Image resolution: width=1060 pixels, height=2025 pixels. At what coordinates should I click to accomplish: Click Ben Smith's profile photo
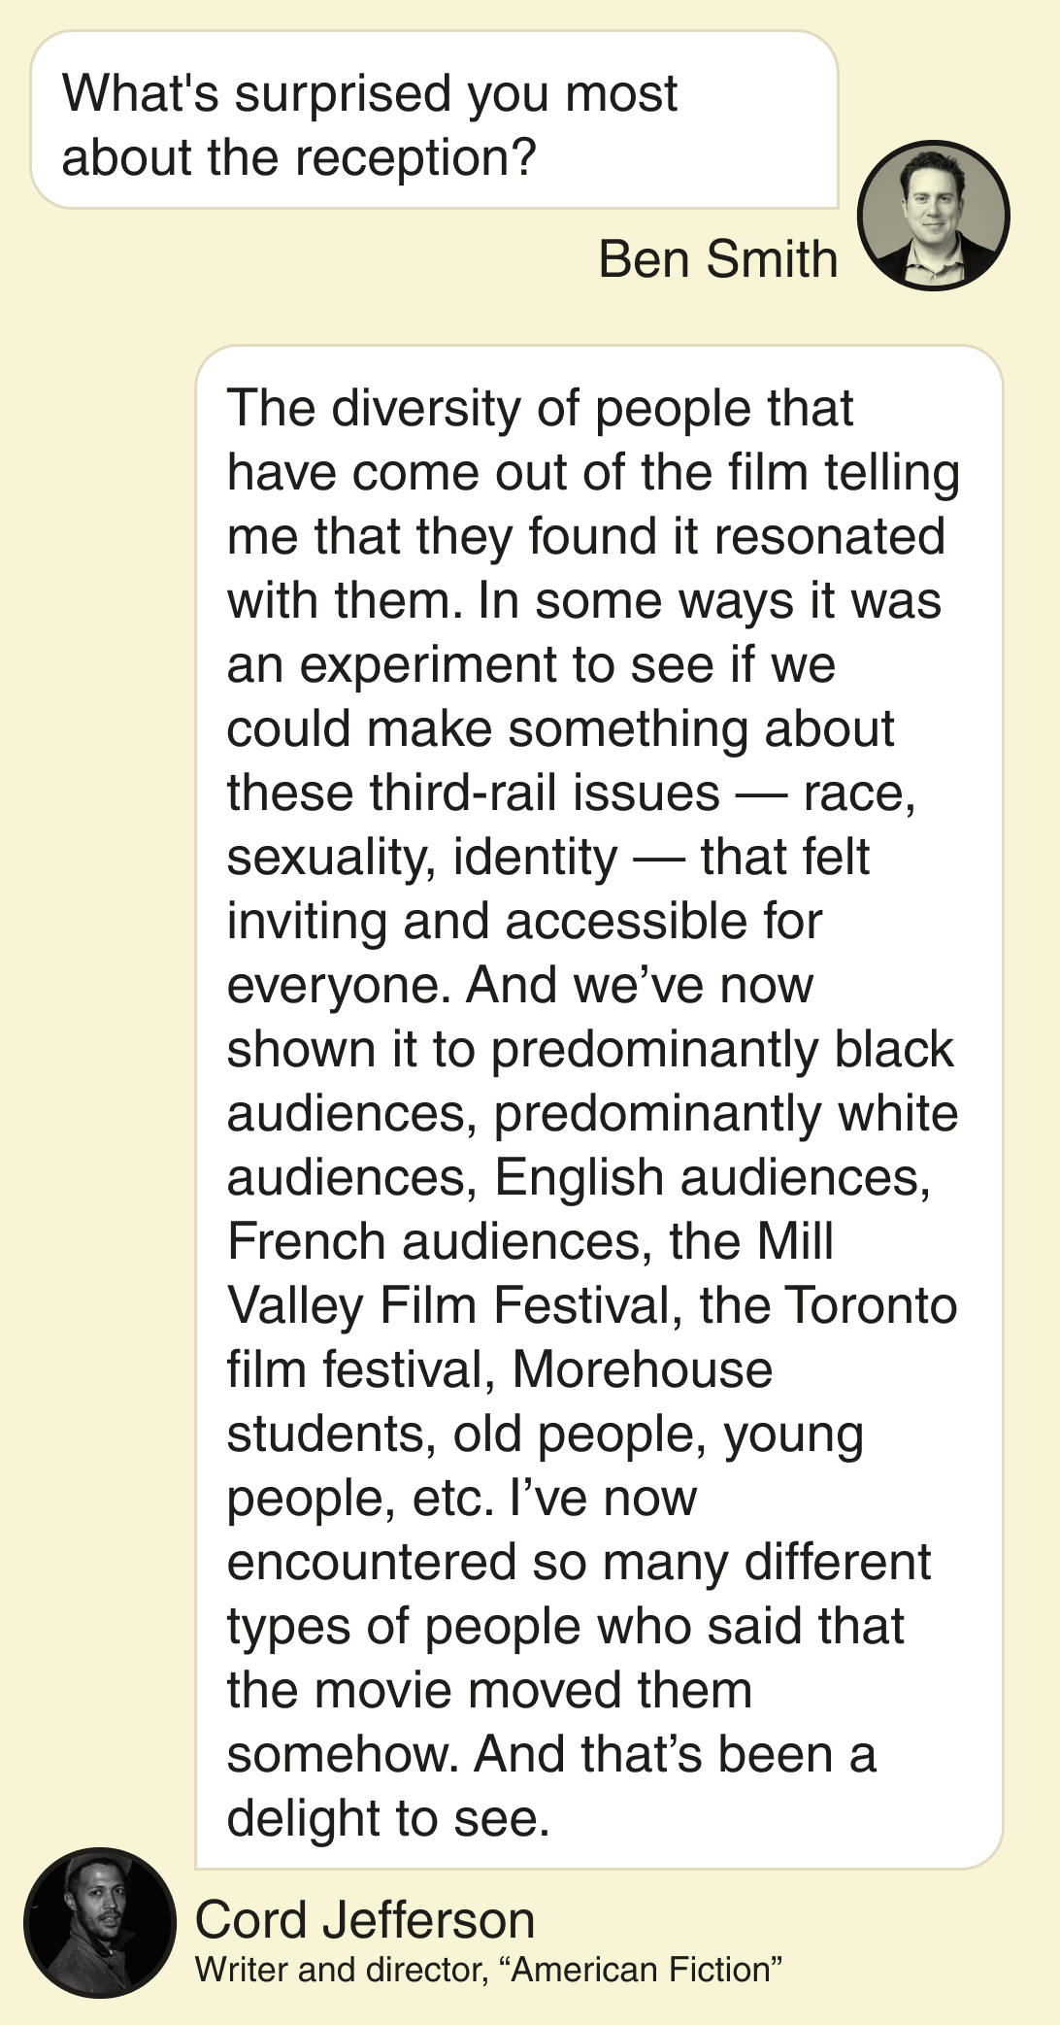(934, 216)
